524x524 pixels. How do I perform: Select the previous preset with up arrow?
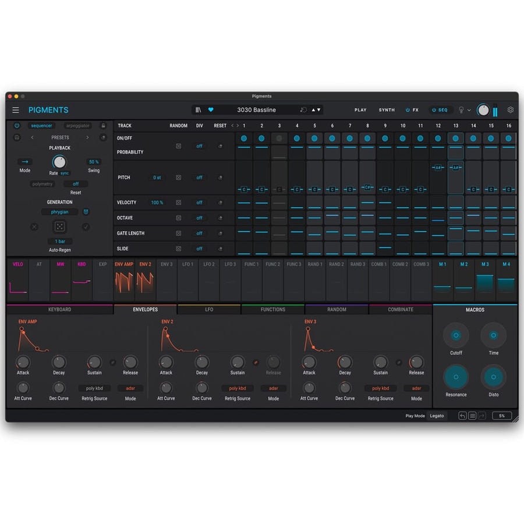[313, 109]
